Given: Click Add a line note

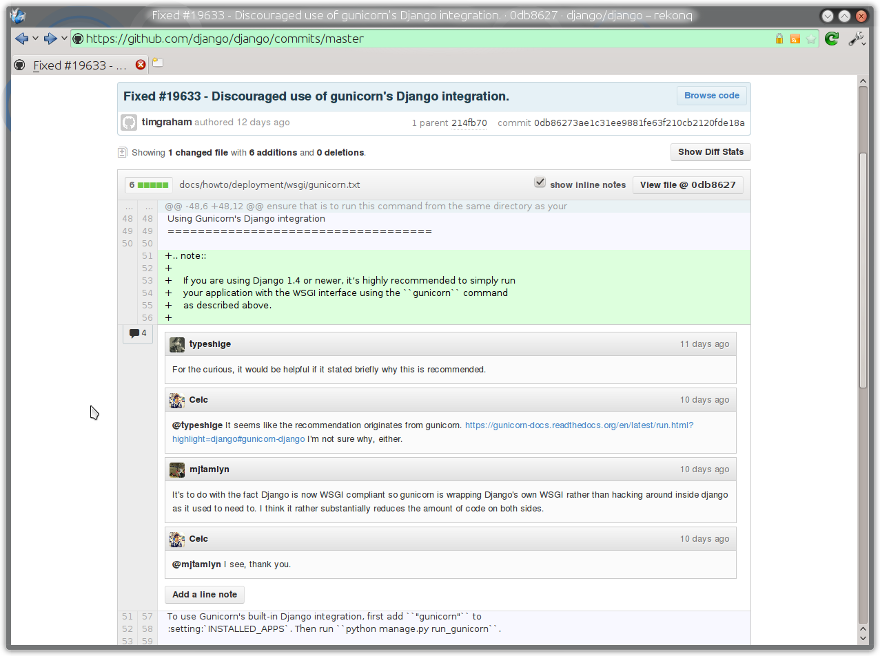Looking at the screenshot, I should 205,595.
